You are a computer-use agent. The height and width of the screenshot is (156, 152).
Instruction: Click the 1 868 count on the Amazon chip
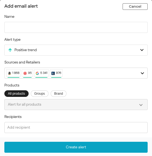(x=16, y=73)
